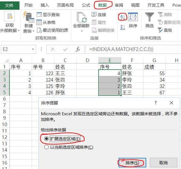Open the File (文件) tab
The width and height of the screenshot is (181, 169).
pyautogui.click(x=9, y=5)
